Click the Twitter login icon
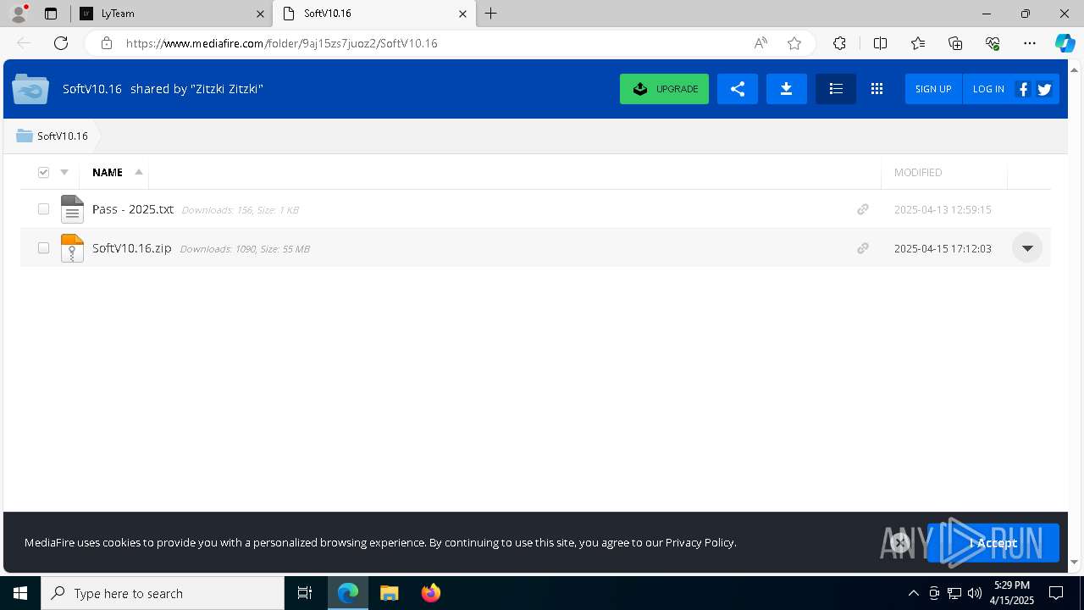1084x610 pixels. click(x=1044, y=89)
